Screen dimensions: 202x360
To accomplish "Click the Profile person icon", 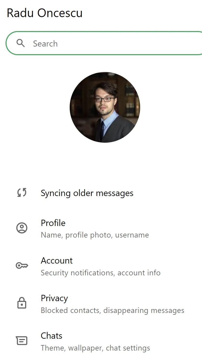I will [22, 228].
